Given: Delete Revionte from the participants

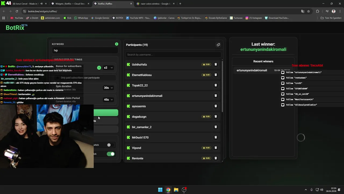Looking at the screenshot, I should click(x=216, y=158).
